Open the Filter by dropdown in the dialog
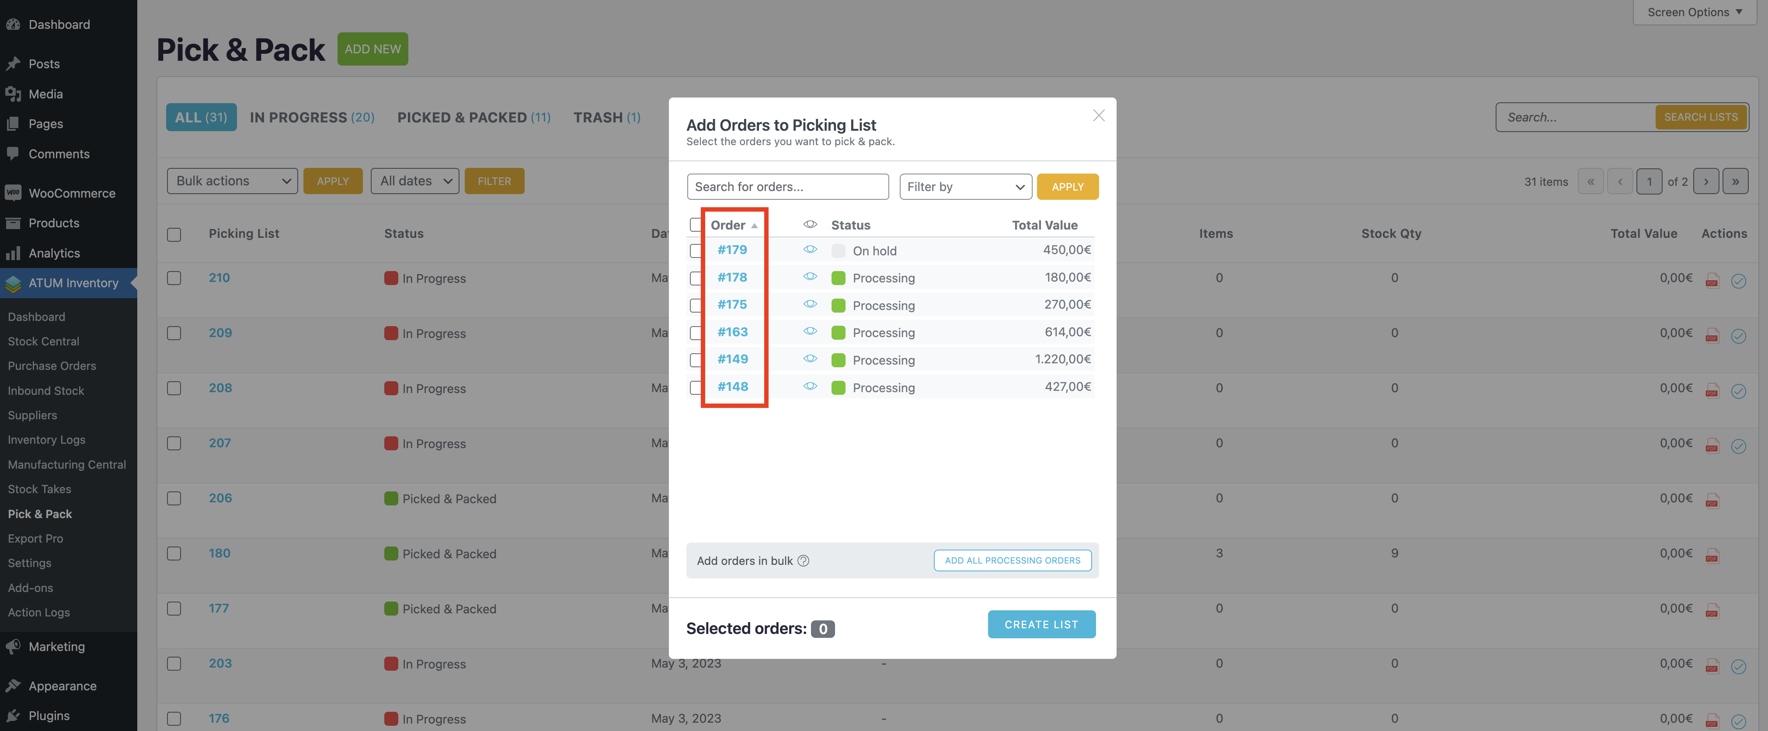 tap(965, 187)
